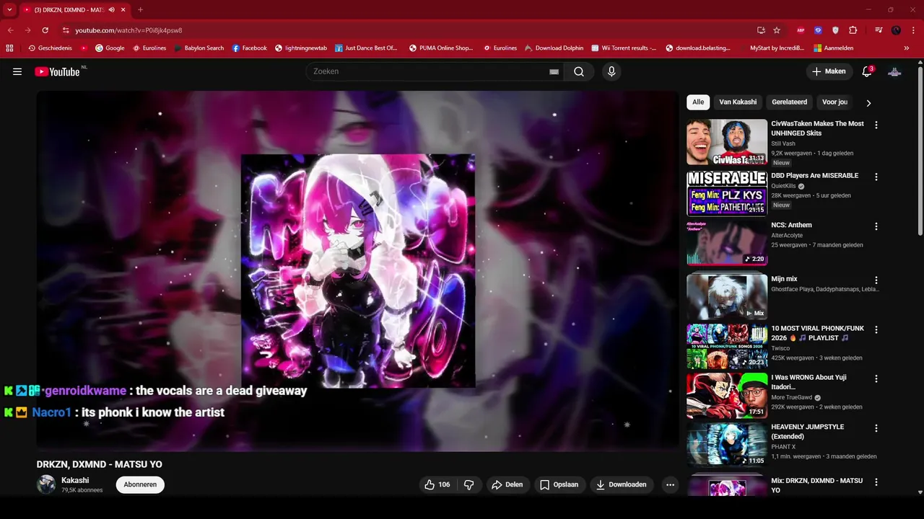The width and height of the screenshot is (924, 519).
Task: Select the Van Kakashi filter chip
Action: [738, 102]
